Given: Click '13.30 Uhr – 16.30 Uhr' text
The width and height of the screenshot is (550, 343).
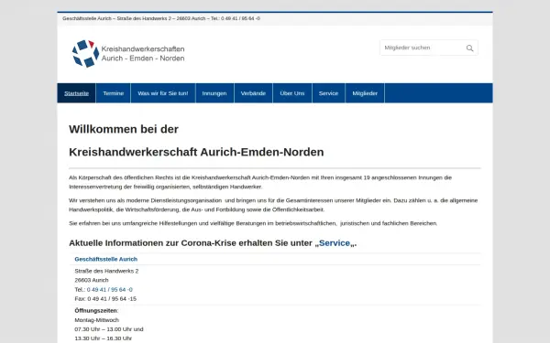Looking at the screenshot, I should pyautogui.click(x=103, y=338).
